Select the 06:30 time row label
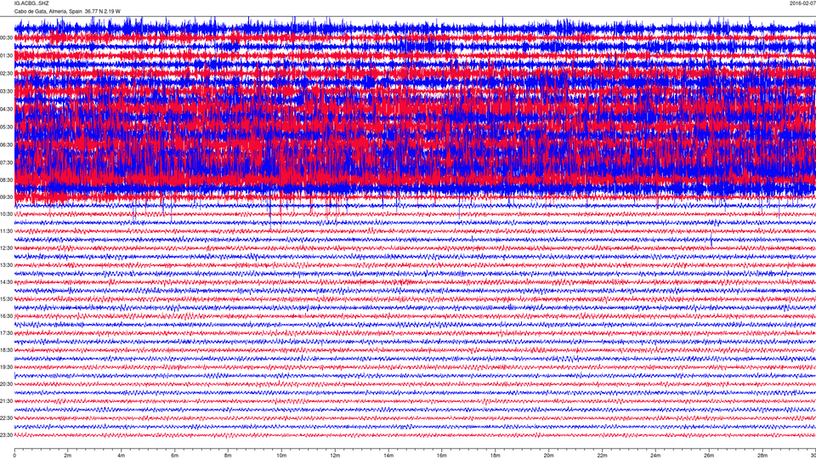The height and width of the screenshot is (459, 816). pos(6,145)
